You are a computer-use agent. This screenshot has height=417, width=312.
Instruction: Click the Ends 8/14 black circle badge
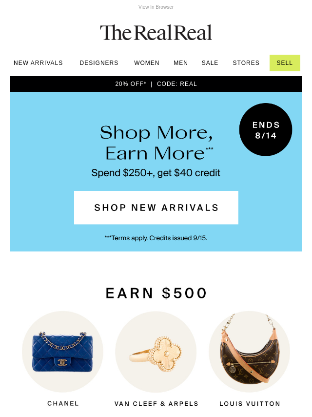pyautogui.click(x=266, y=129)
